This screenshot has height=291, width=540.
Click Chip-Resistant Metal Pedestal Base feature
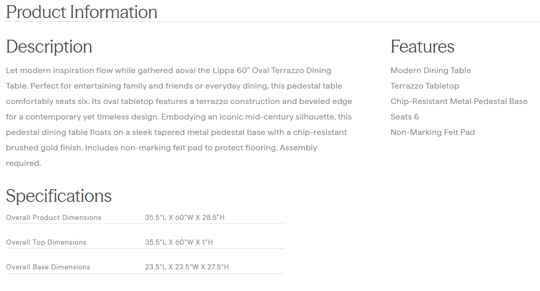click(459, 101)
